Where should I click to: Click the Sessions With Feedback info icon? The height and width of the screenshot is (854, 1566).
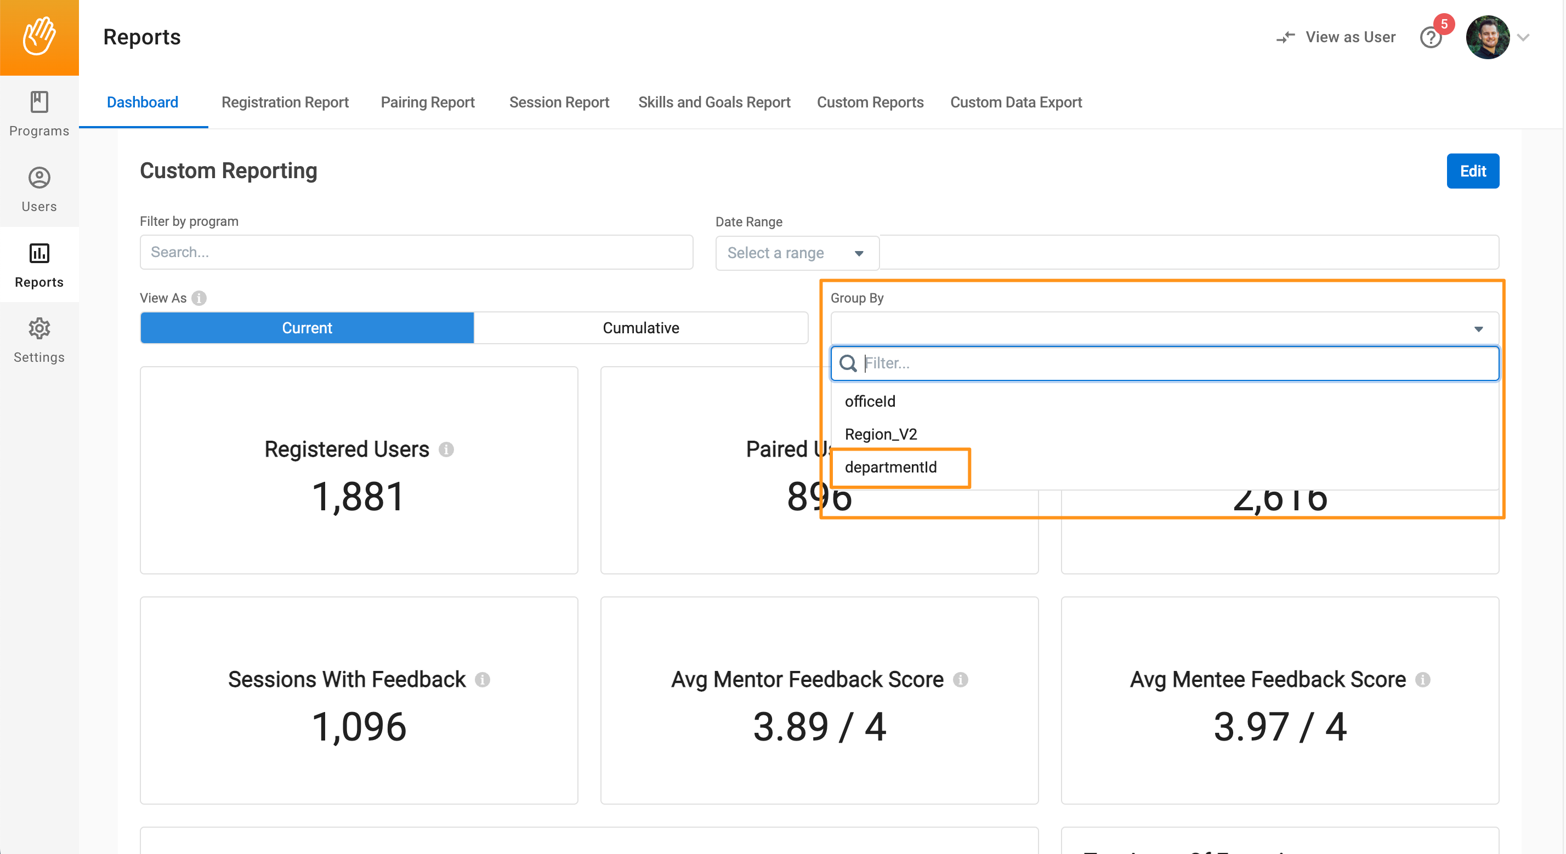[x=482, y=679]
